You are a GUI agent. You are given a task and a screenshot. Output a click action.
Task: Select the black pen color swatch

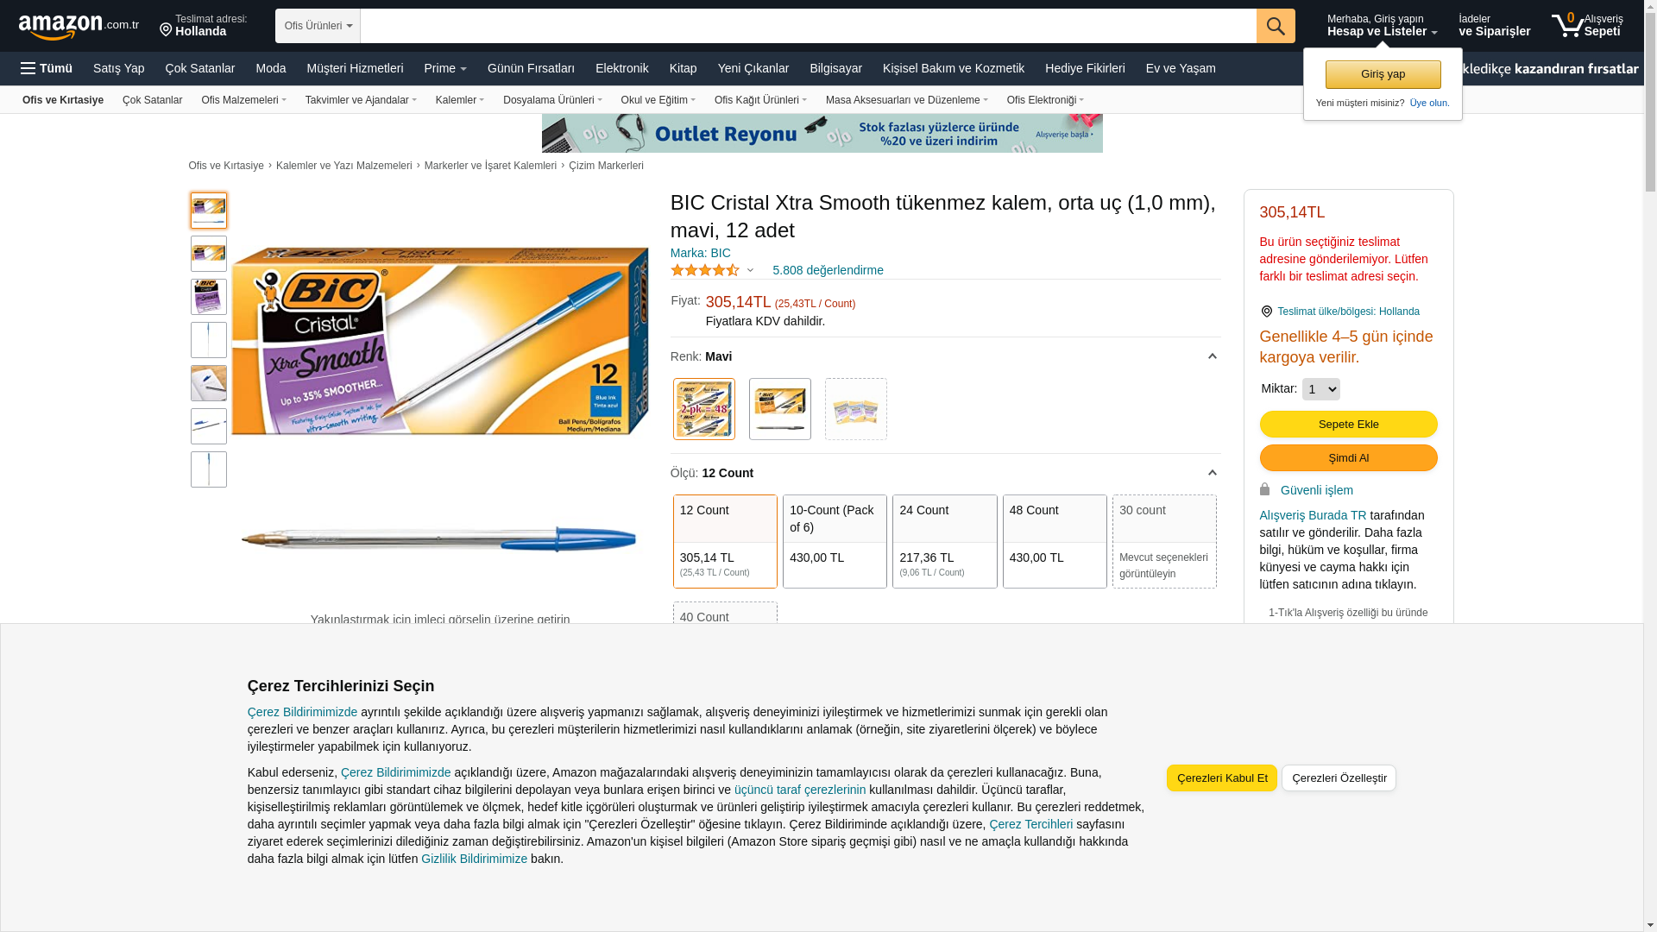pos(779,409)
